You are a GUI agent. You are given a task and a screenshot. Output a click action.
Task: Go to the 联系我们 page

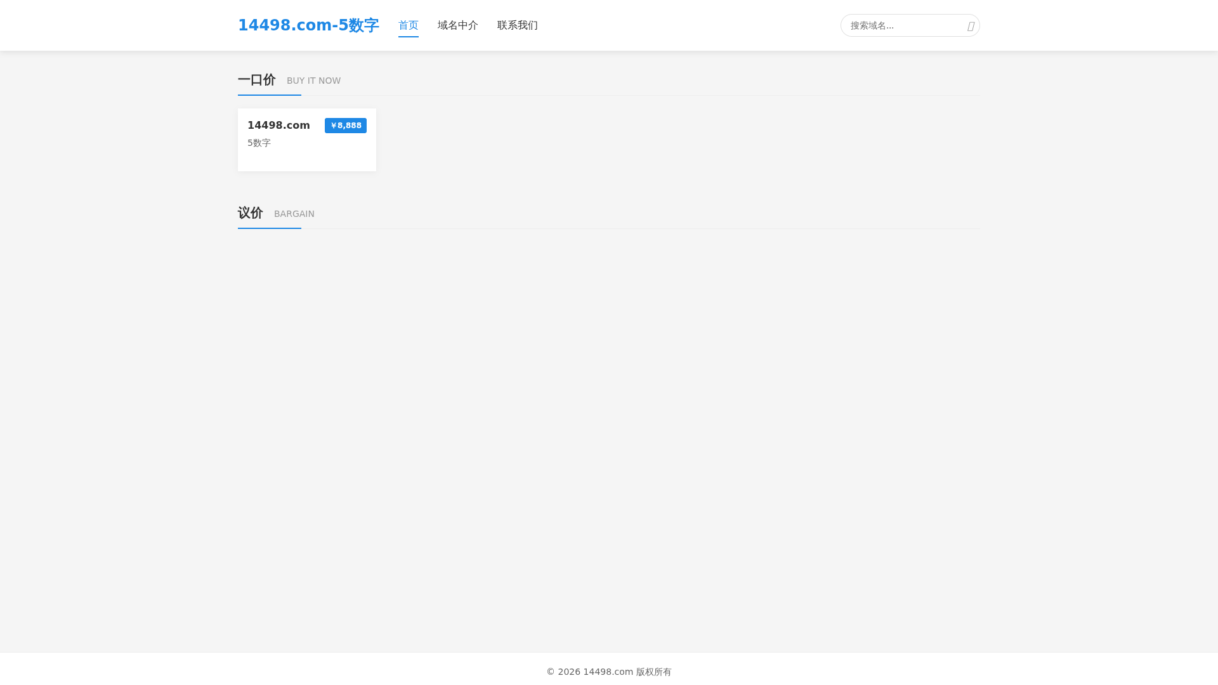pos(518,25)
